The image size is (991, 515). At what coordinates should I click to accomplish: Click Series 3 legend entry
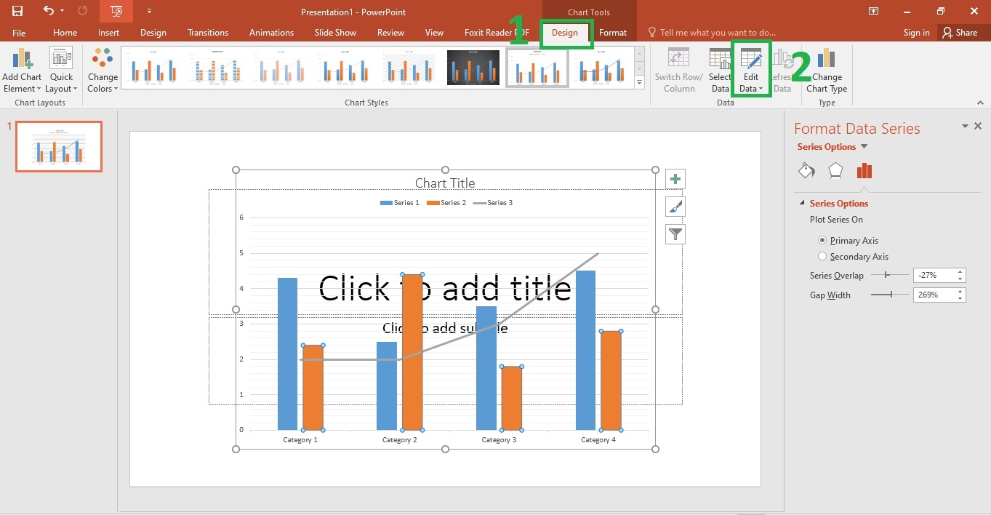coord(493,203)
